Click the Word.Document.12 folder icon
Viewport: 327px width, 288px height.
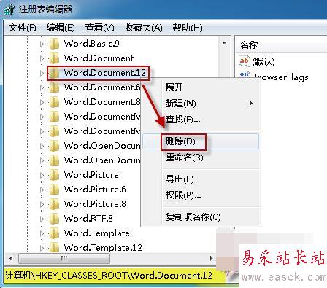tap(54, 73)
